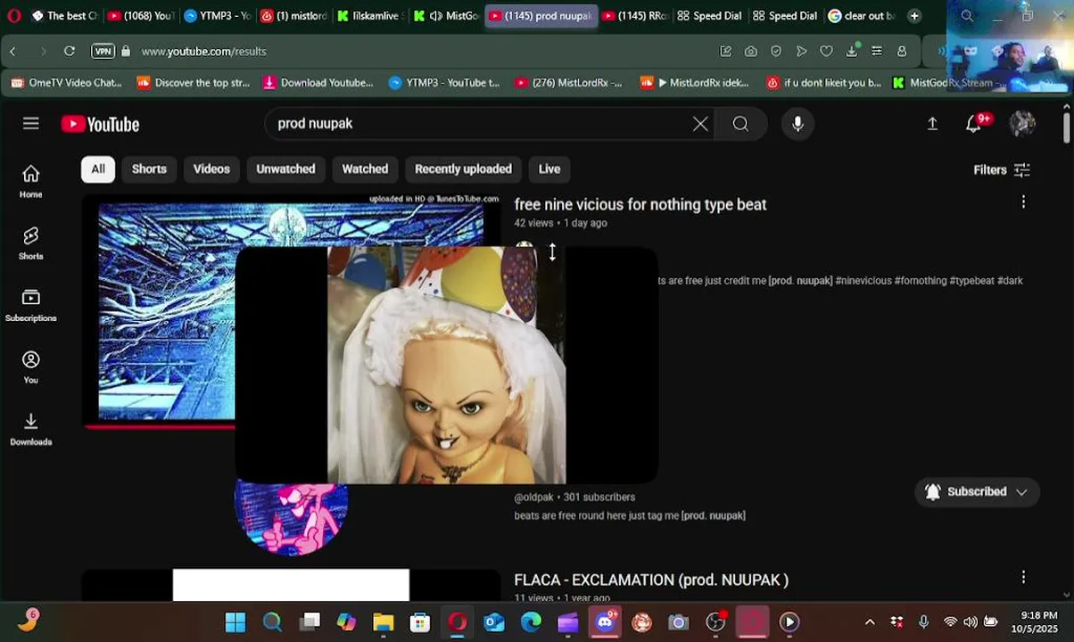Select the Watched filter chip
This screenshot has height=642, width=1074.
(365, 169)
